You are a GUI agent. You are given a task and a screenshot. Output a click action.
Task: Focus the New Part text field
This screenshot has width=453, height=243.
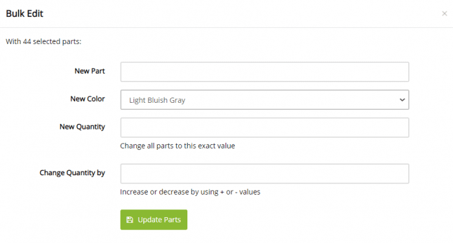(x=264, y=72)
